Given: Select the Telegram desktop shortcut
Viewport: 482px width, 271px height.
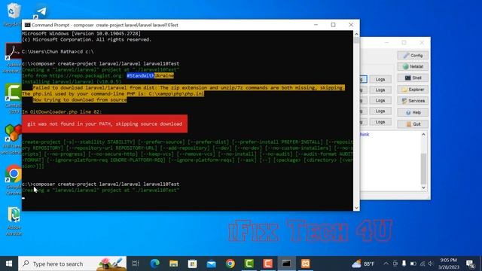Looking at the screenshot, I should tap(41, 12).
